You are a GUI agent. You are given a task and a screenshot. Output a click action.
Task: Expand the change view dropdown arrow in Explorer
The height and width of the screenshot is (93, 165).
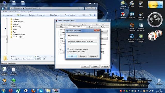coord(86,15)
